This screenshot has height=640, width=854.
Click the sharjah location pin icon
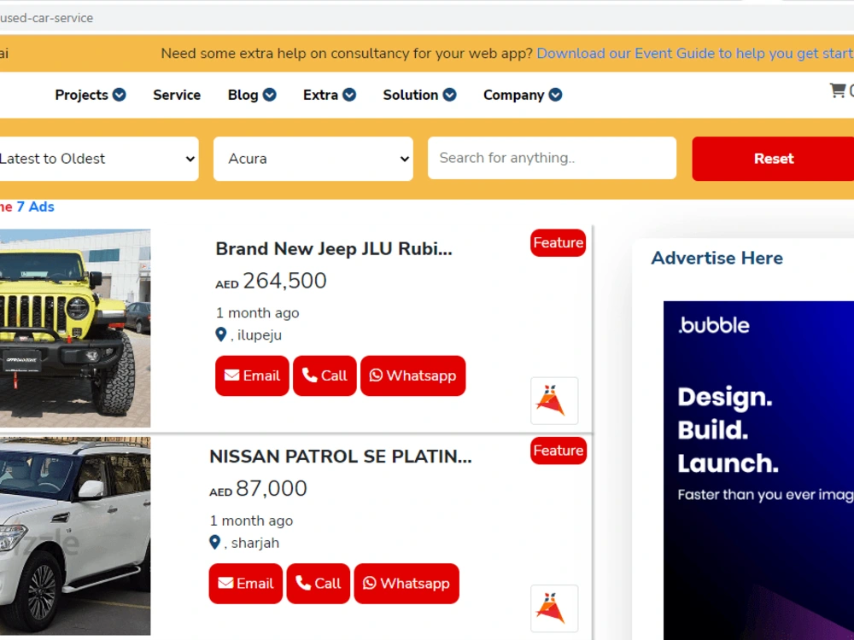214,542
